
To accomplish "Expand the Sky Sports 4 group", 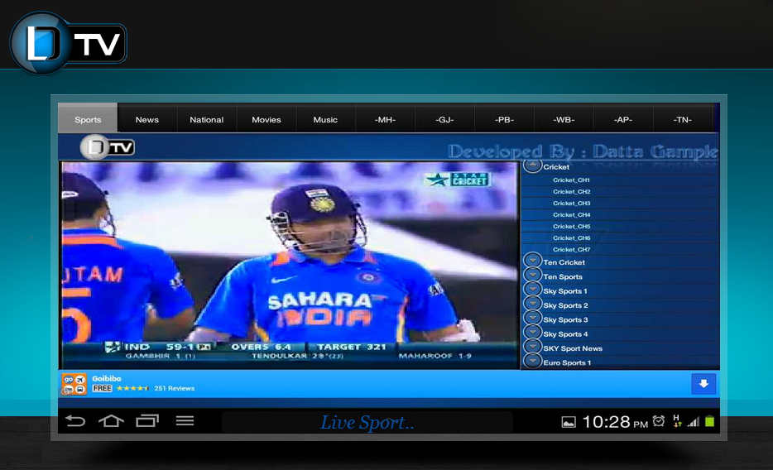I will point(532,332).
